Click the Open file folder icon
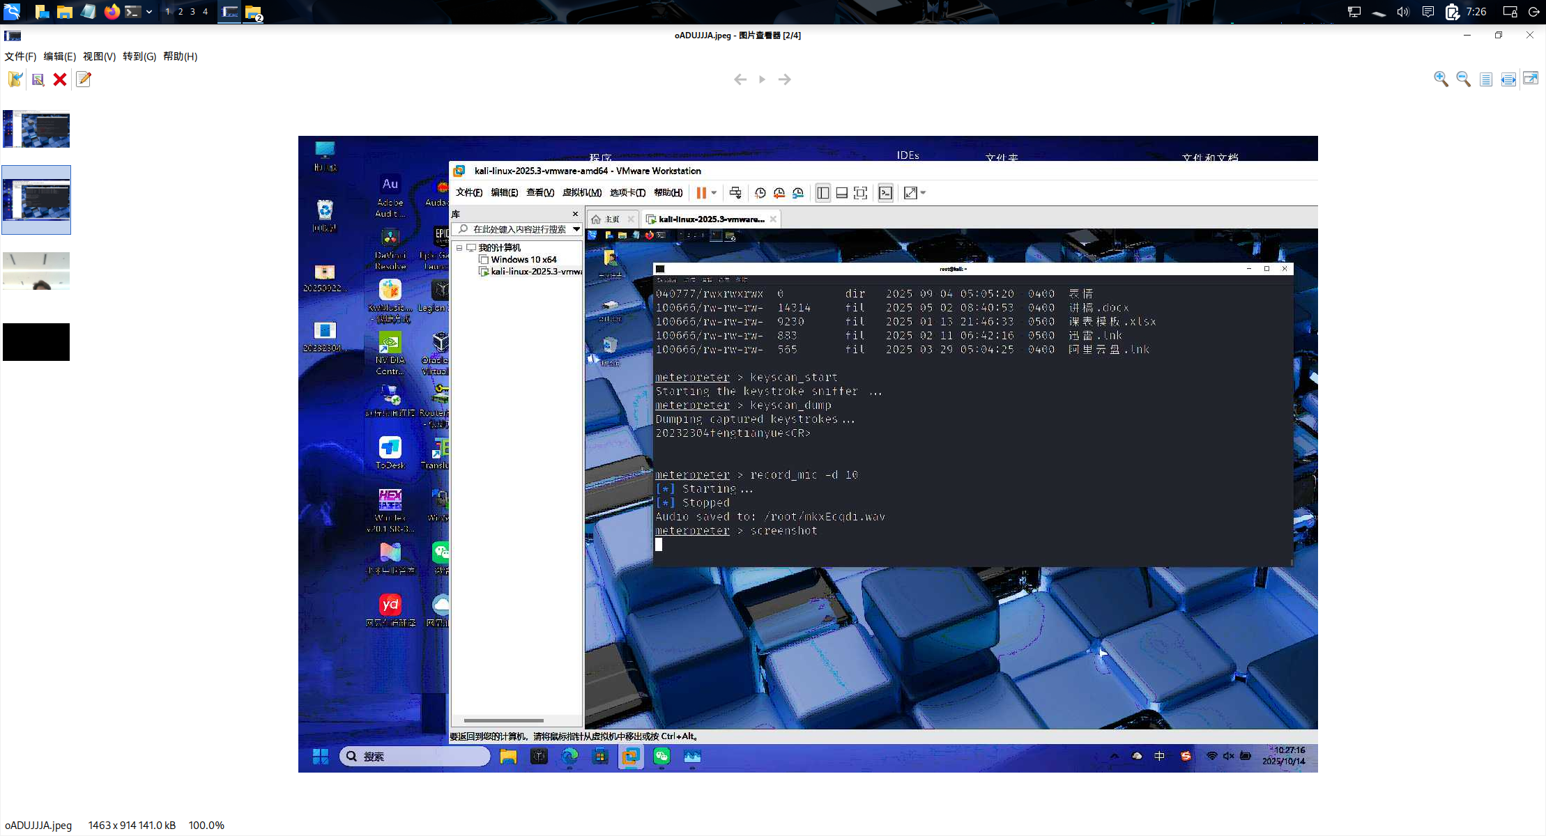 click(x=15, y=79)
